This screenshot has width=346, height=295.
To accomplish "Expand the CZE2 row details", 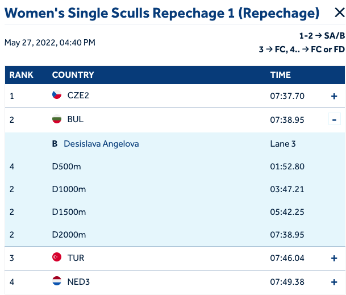I will tap(334, 96).
